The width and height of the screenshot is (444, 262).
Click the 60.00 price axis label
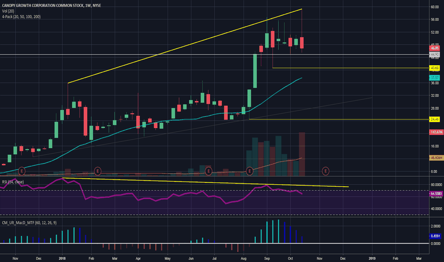pos(434,7)
